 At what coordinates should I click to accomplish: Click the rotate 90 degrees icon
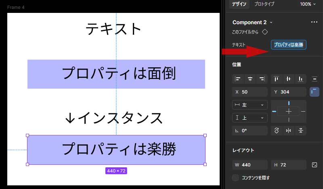(277, 131)
